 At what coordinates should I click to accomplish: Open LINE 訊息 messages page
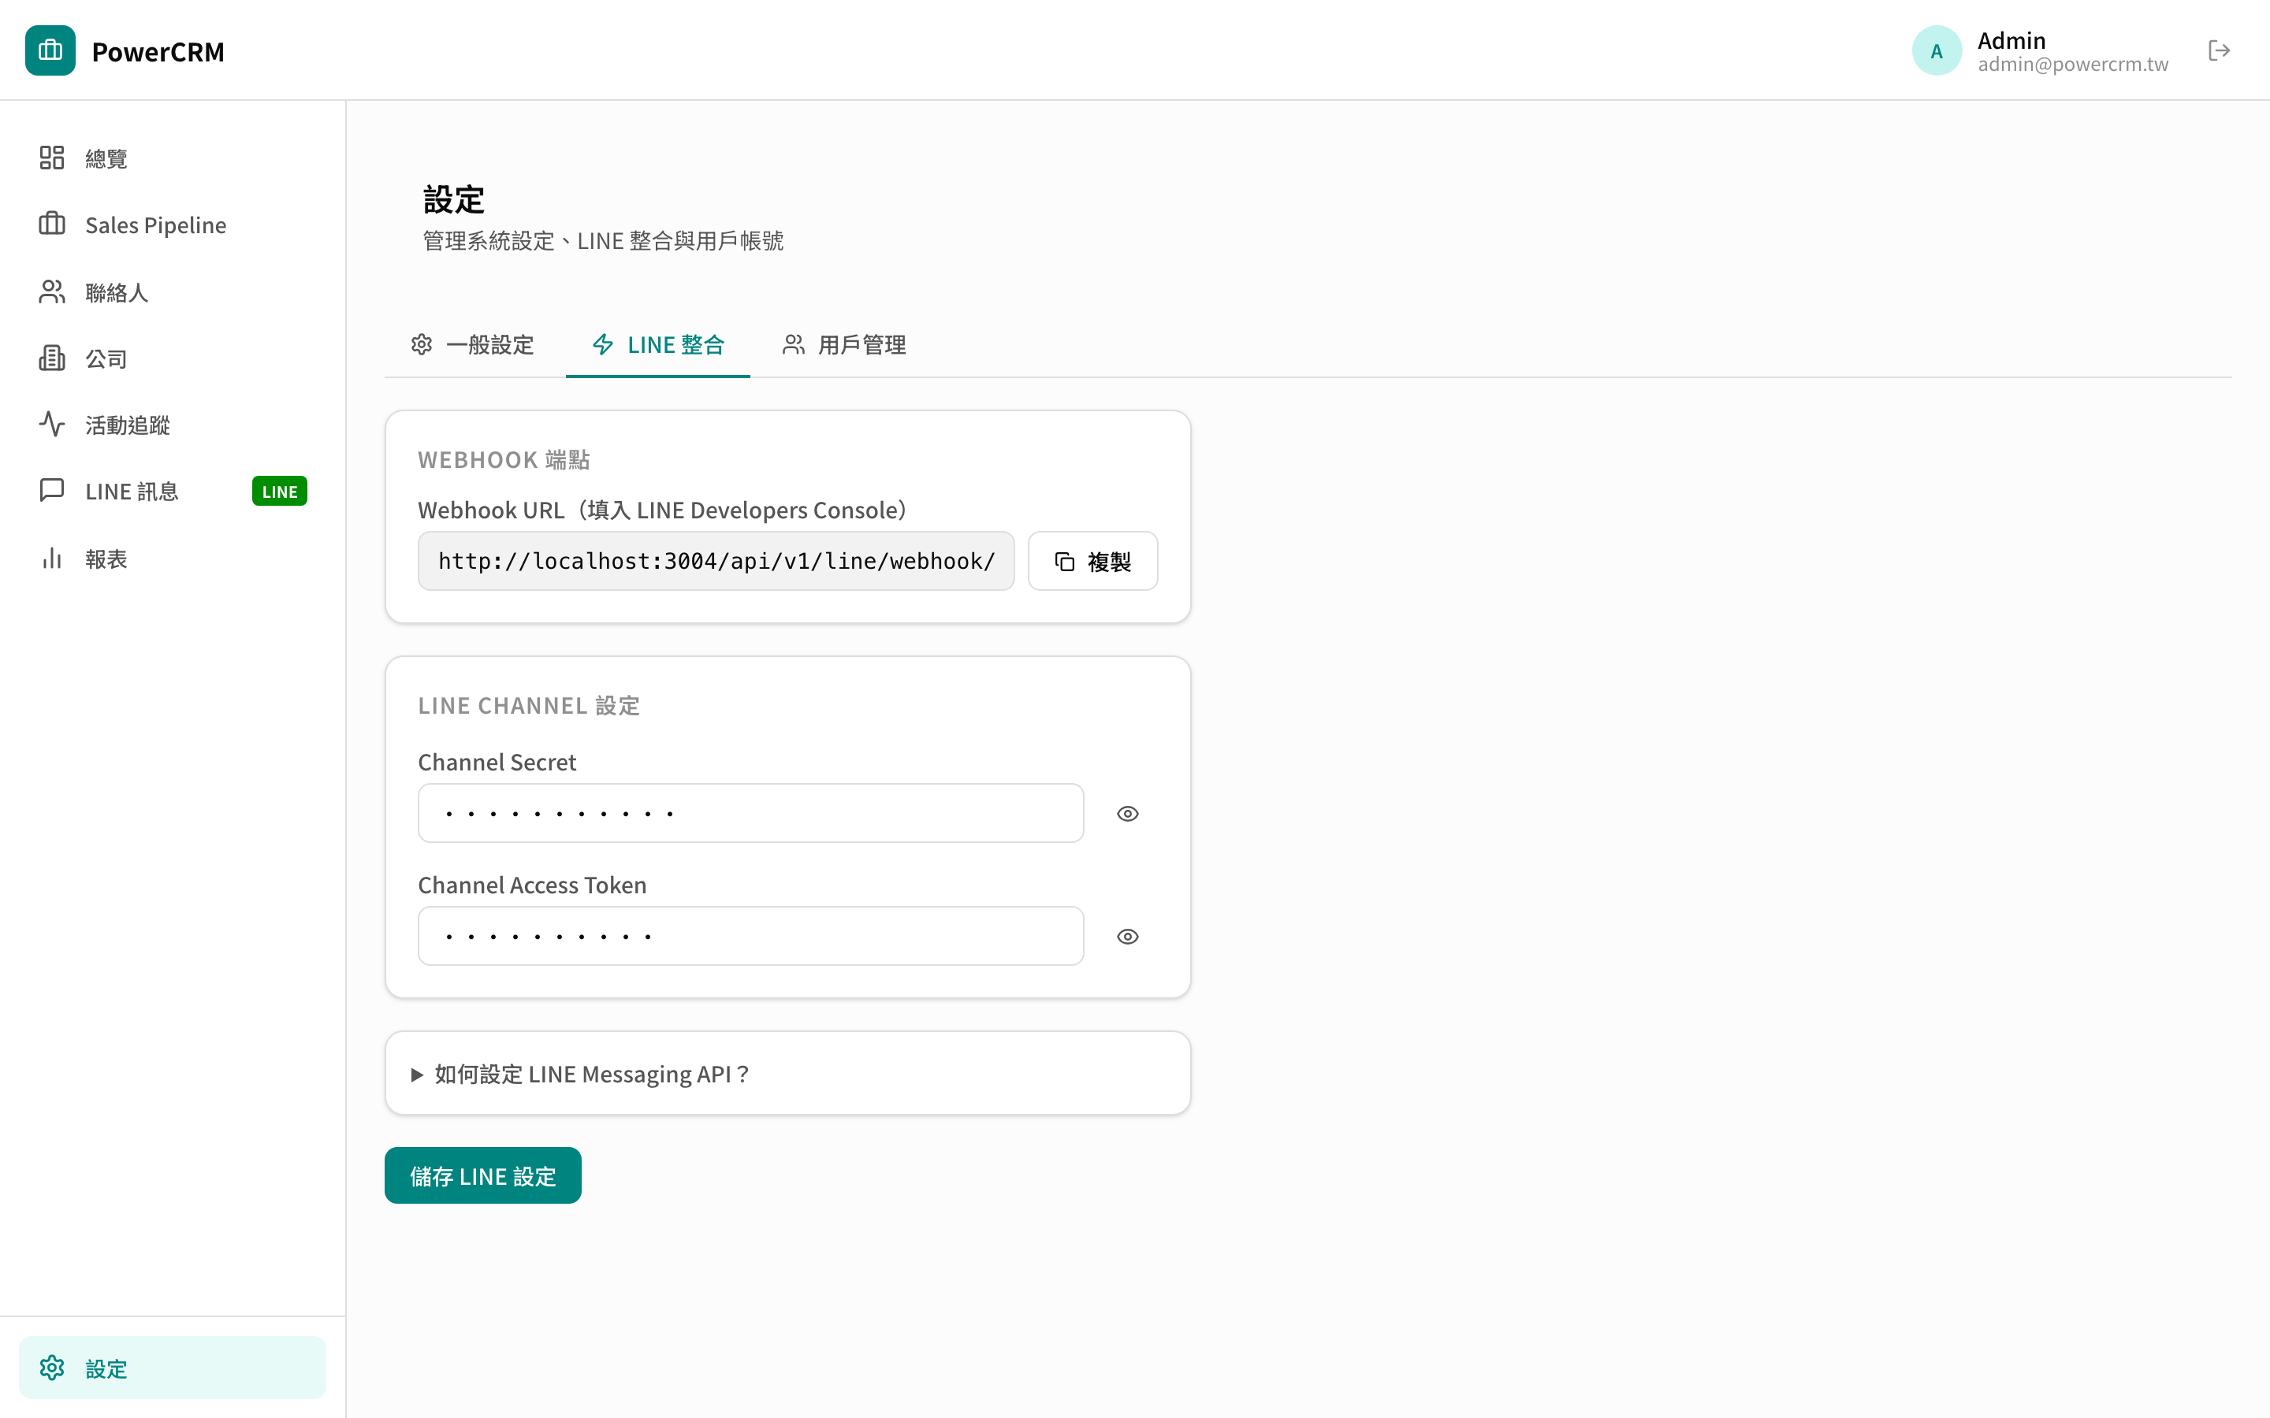point(132,492)
